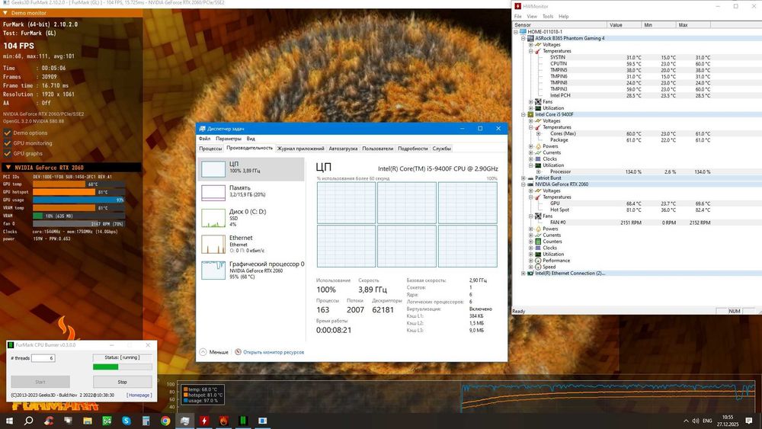
Task: Open the File menu in HWMonitor
Action: coord(518,16)
